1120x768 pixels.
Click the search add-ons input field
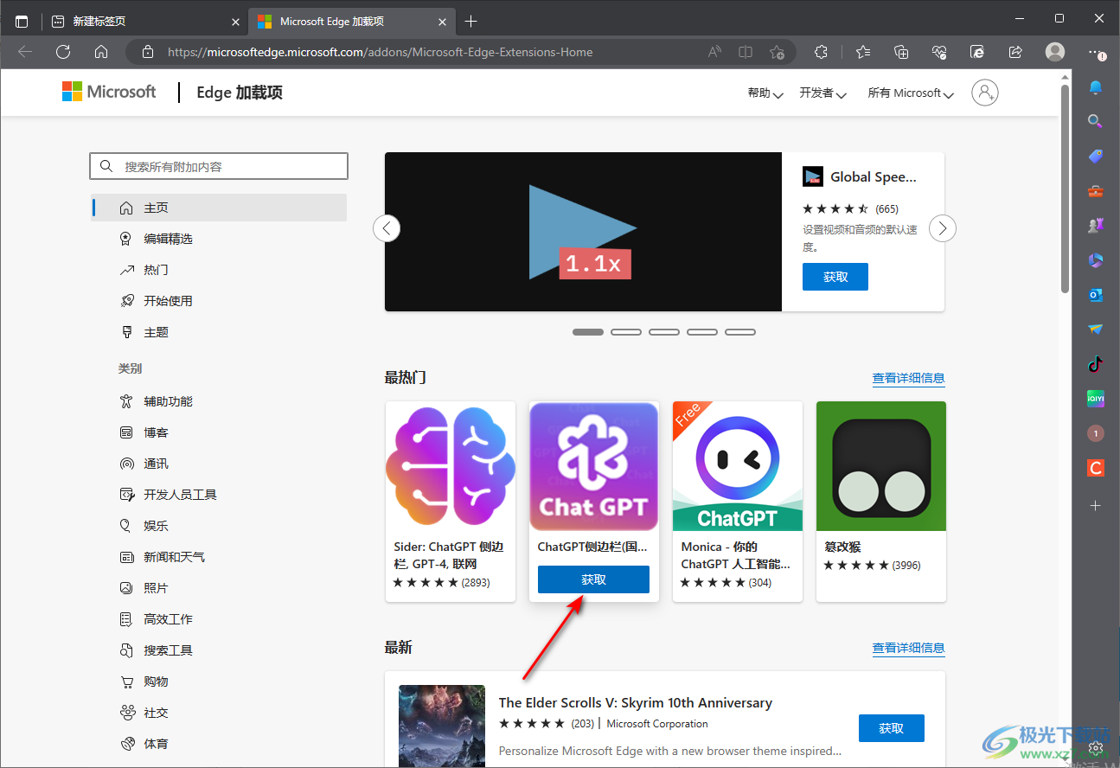[x=219, y=166]
